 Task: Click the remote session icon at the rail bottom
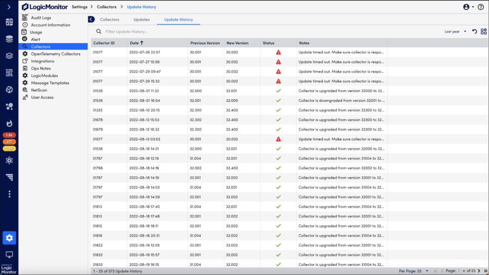[x=9, y=255]
